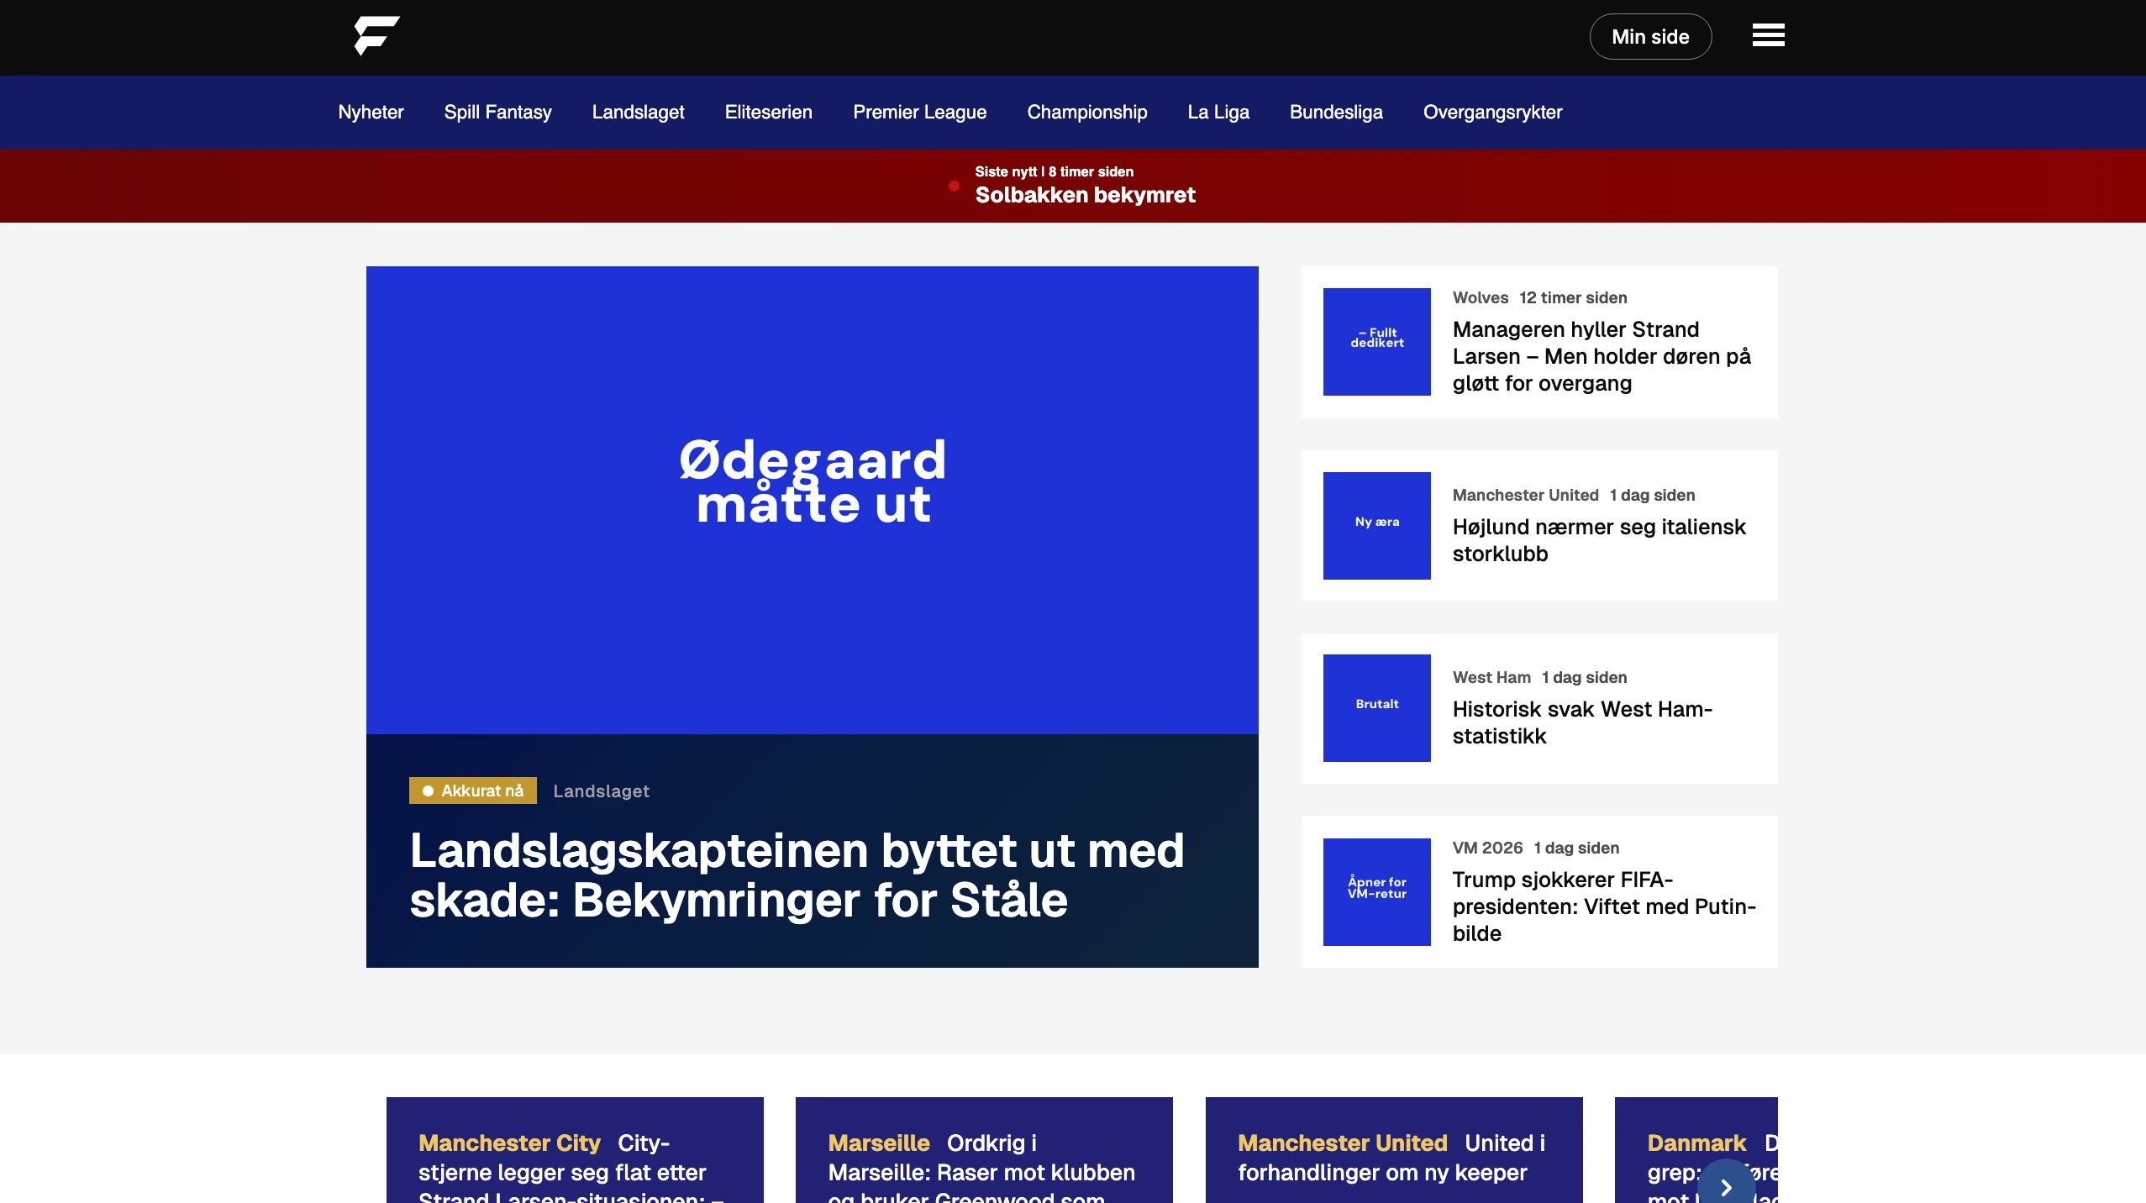Open the 'Brutalt' West Ham thumbnail

(x=1376, y=708)
